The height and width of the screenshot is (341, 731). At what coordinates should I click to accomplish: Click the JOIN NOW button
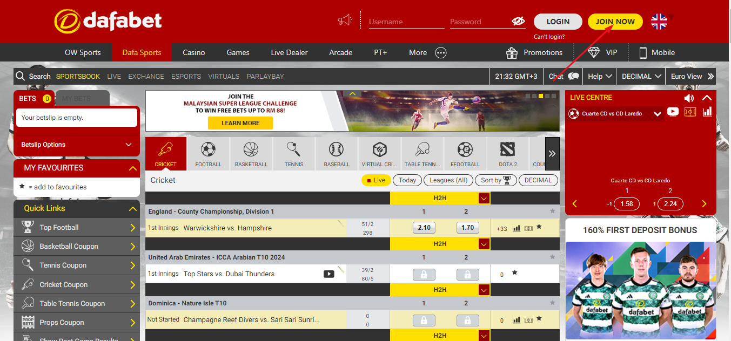click(615, 22)
